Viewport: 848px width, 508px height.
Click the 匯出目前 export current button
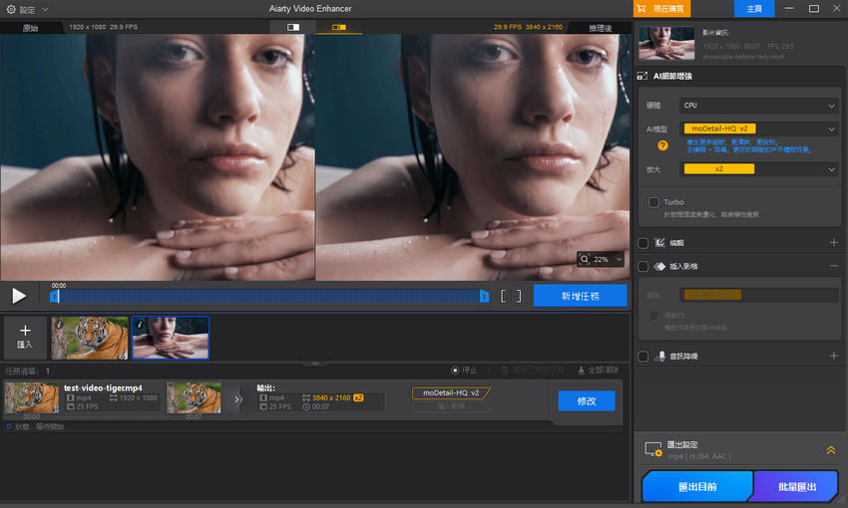697,486
